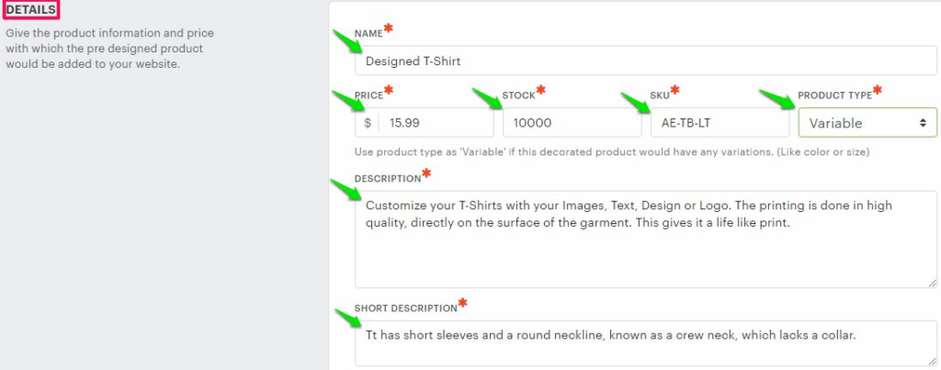941x370 pixels.
Task: Click the Details section explanatory paragraph
Action: tap(104, 48)
